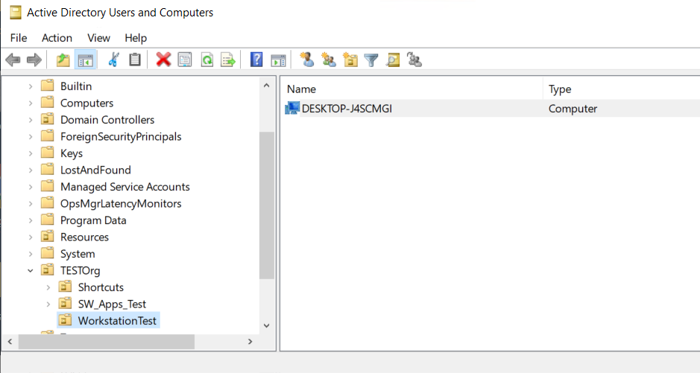Select Program Data tree item

tap(93, 220)
